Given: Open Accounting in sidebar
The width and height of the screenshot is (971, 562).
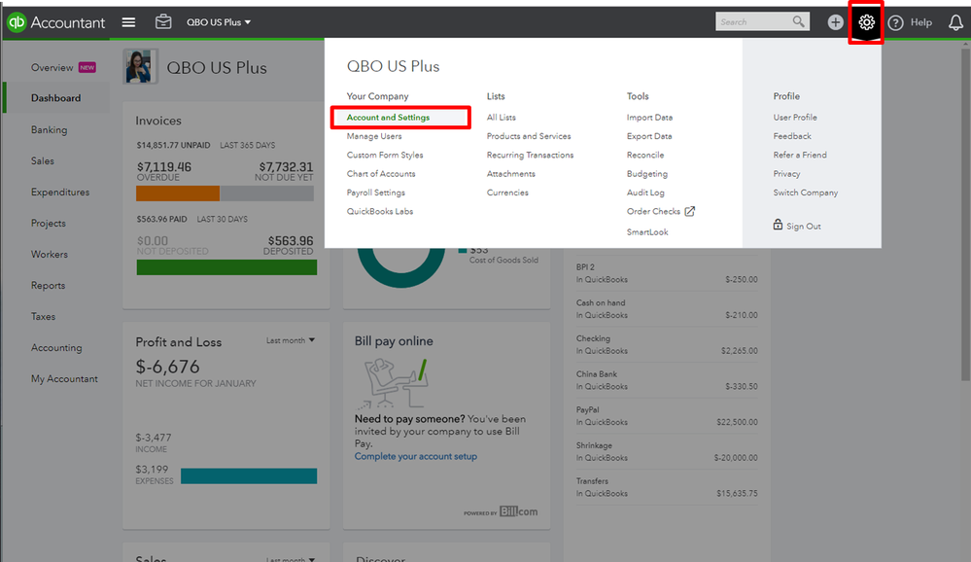Looking at the screenshot, I should point(56,348).
